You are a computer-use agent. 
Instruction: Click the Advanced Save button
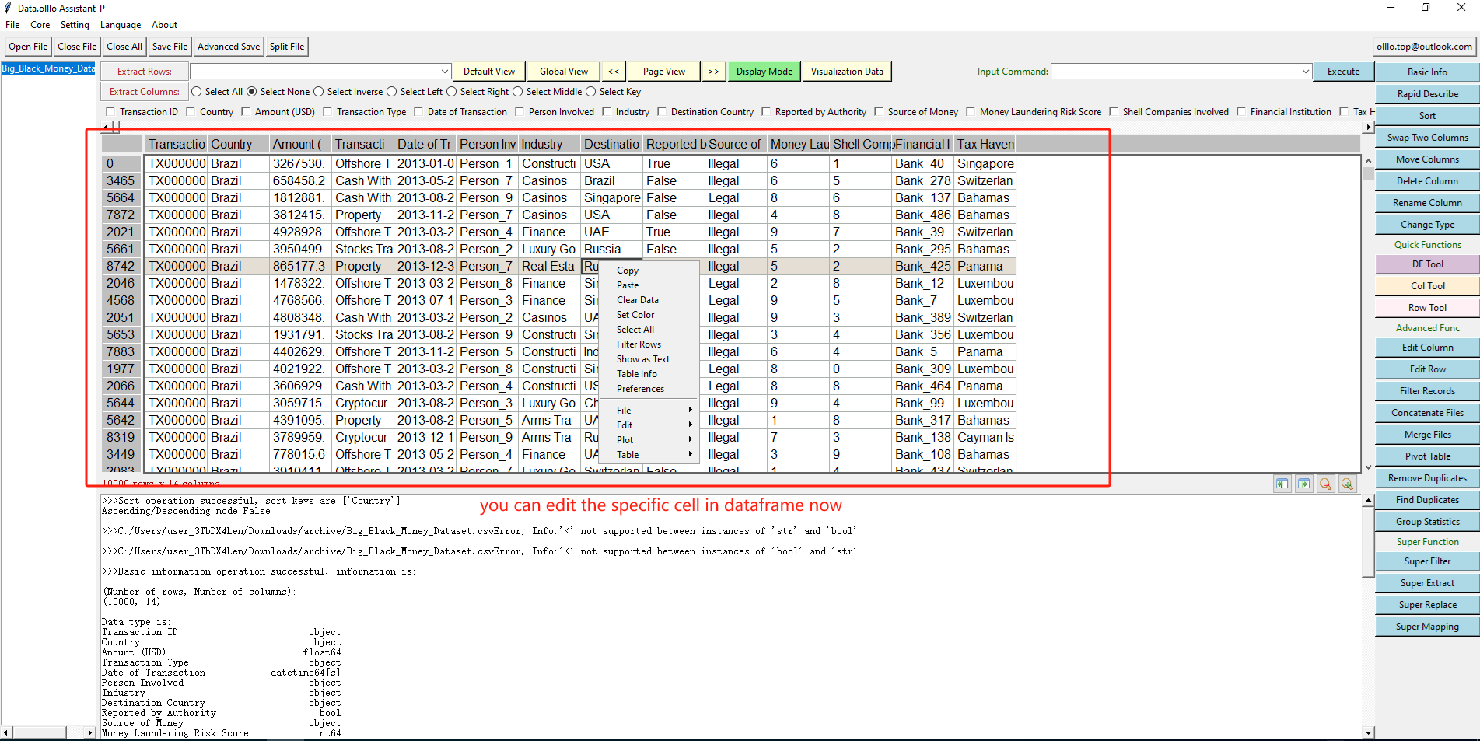tap(229, 47)
